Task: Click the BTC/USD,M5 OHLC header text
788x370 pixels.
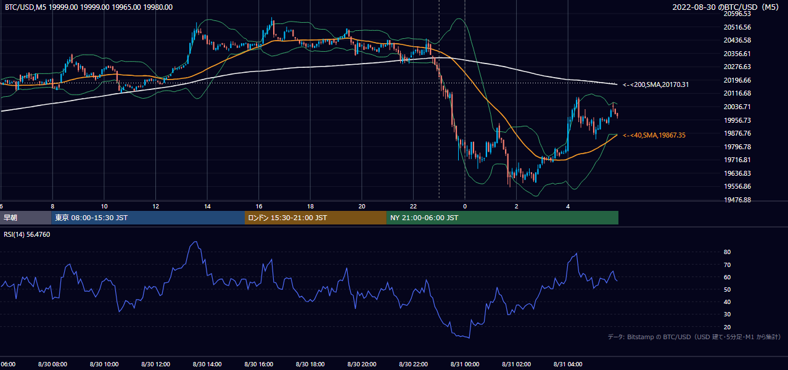Action: click(x=89, y=7)
